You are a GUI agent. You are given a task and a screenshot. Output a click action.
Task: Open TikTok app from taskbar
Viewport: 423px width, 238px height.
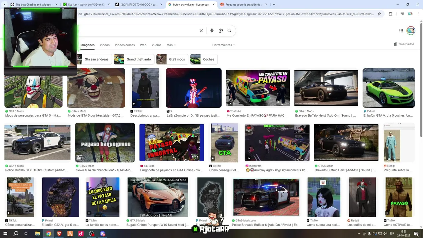81,234
